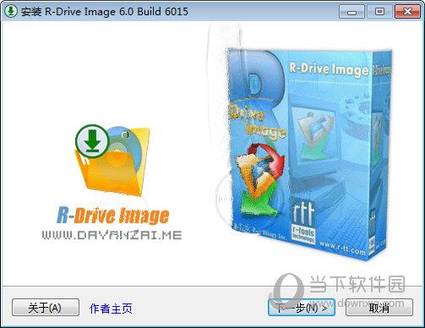Maximize the installer window
This screenshot has height=328, width=425.
tap(379, 12)
